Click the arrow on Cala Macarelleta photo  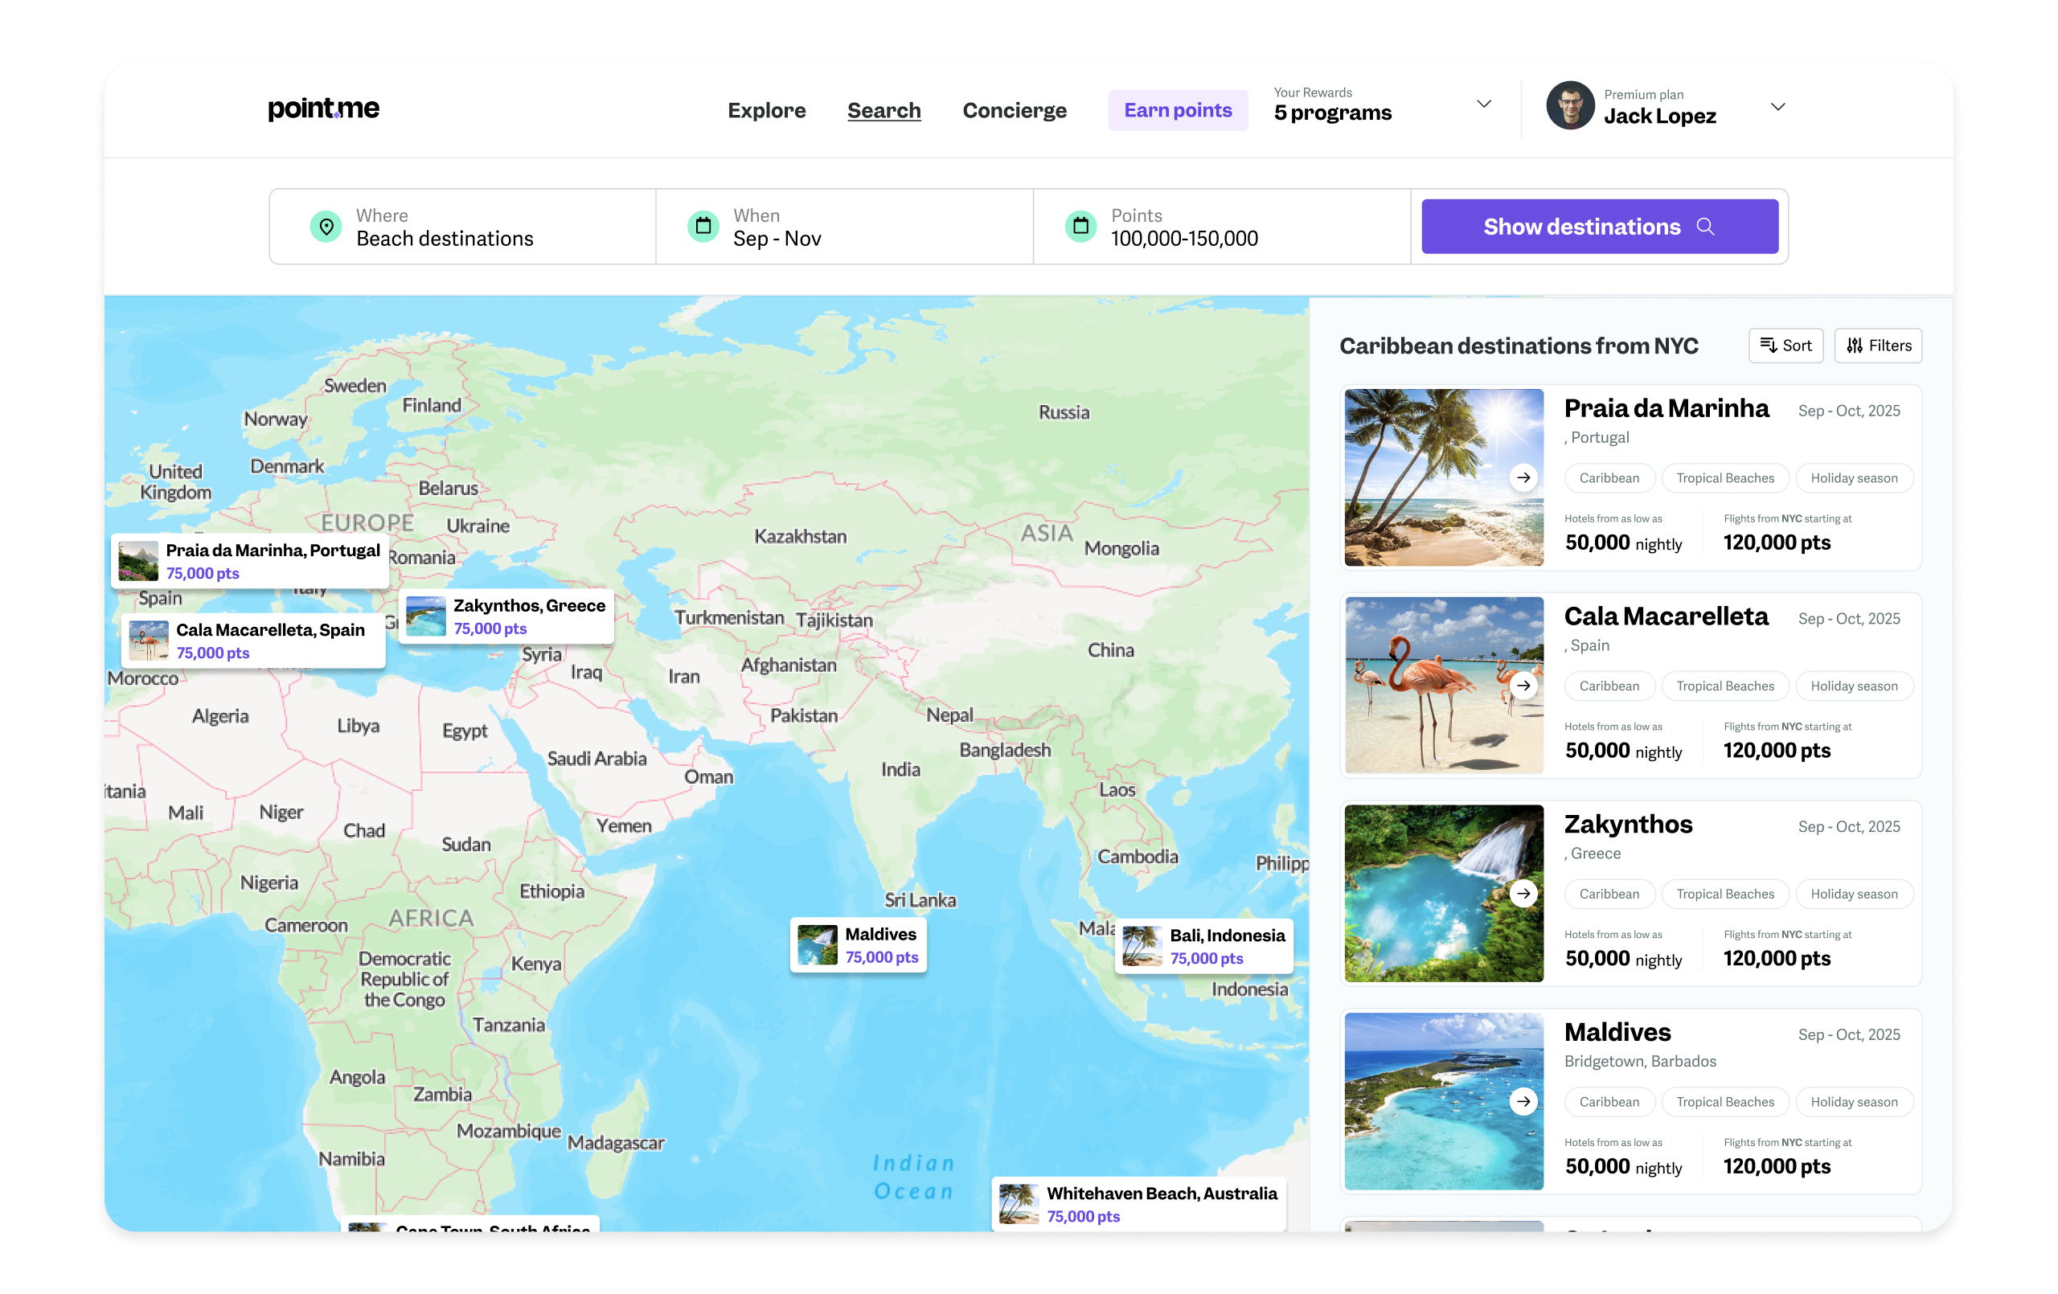pos(1523,686)
